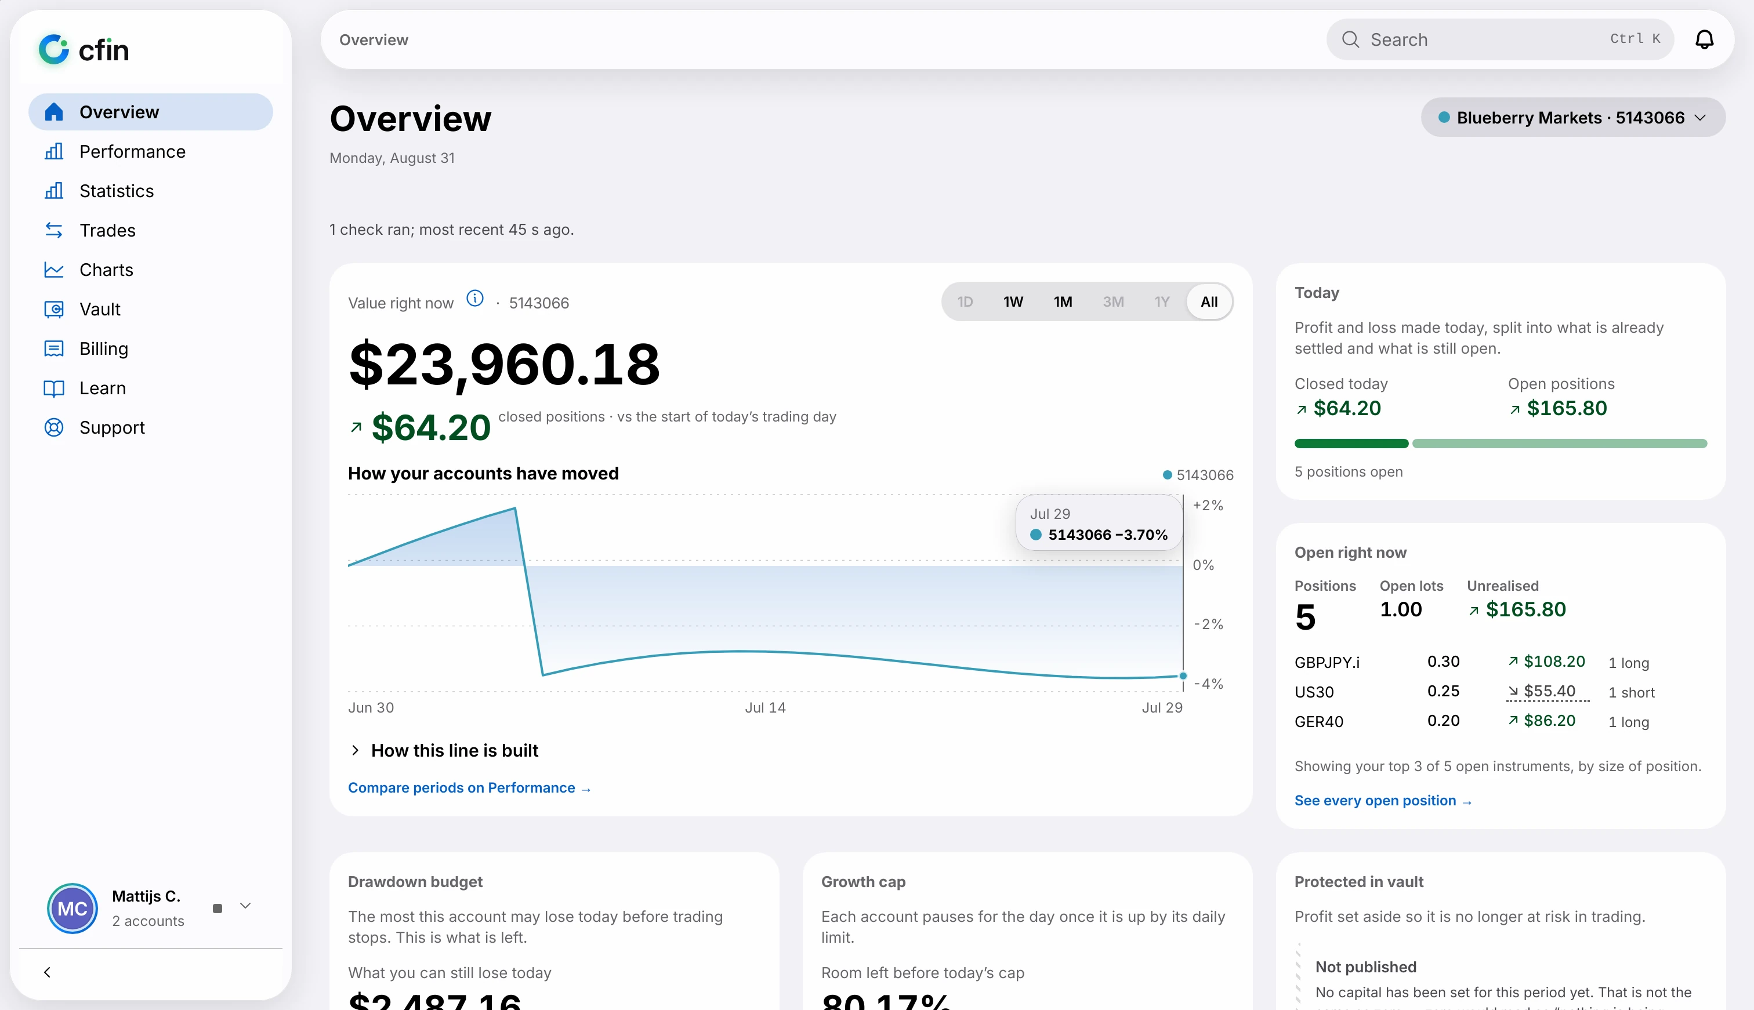Open the Blueberry Markets account dropdown
This screenshot has width=1754, height=1010.
(1572, 117)
